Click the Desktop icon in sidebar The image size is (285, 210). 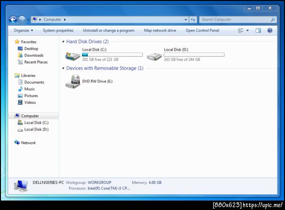[20, 49]
